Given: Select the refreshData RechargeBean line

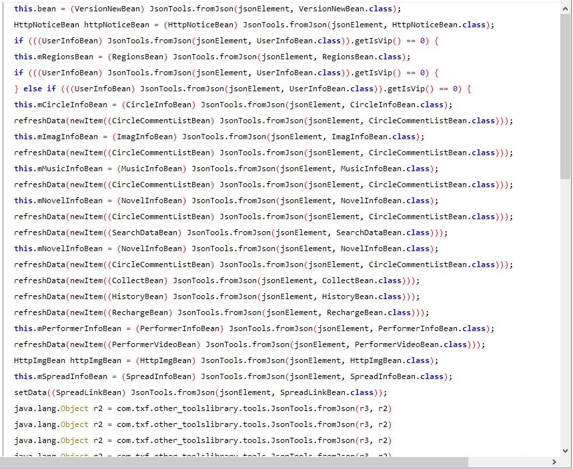Looking at the screenshot, I should (221, 312).
